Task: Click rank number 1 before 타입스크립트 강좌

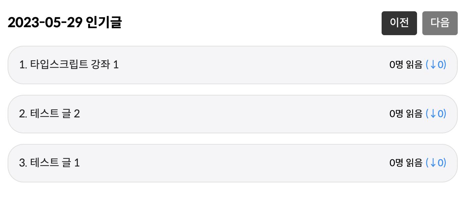Action: click(22, 65)
